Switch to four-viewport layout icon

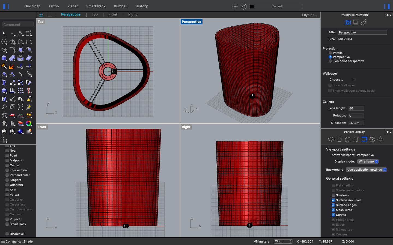tap(41, 14)
